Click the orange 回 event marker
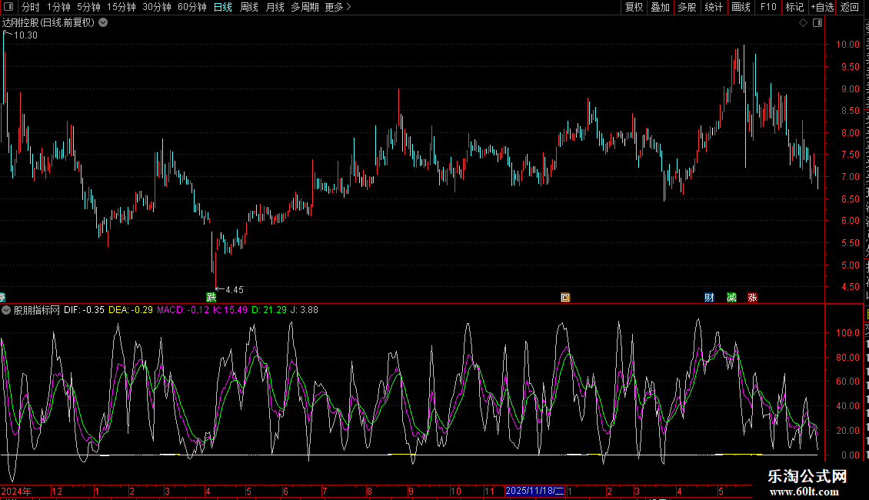Screen dimensions: 869x500 pos(565,298)
